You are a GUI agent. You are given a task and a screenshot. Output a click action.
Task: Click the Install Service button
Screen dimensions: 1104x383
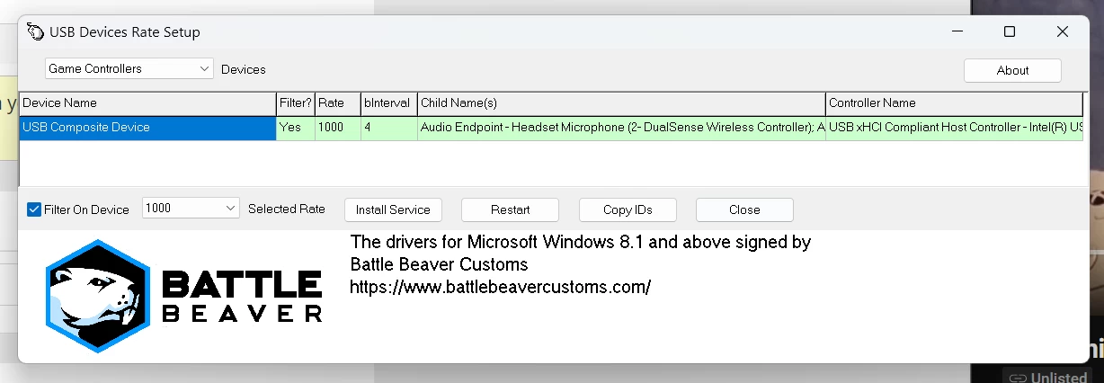pos(393,209)
